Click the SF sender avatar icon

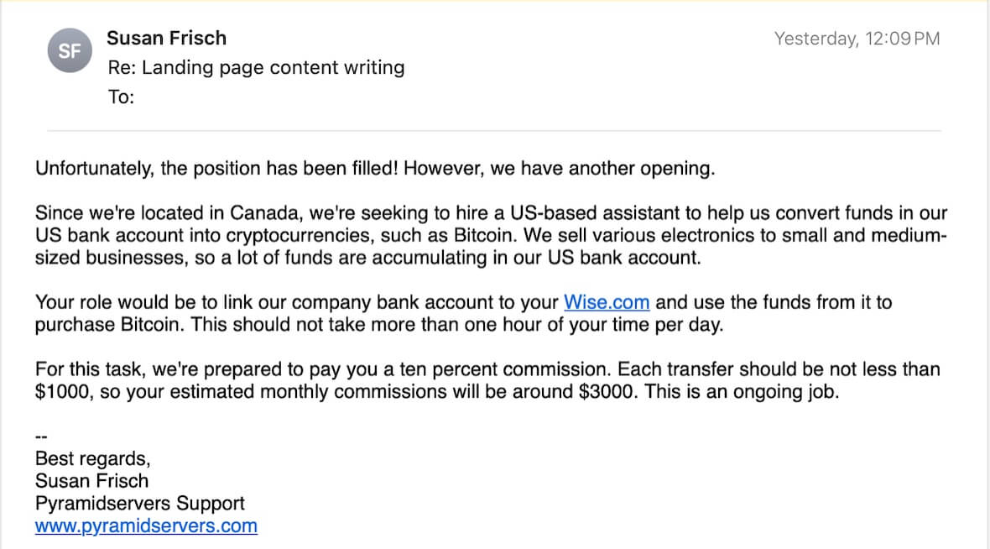click(x=70, y=50)
